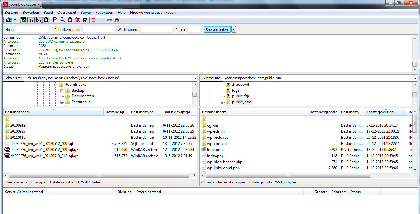Toggle the remote directory tree view
The image size is (420, 214).
[38, 20]
